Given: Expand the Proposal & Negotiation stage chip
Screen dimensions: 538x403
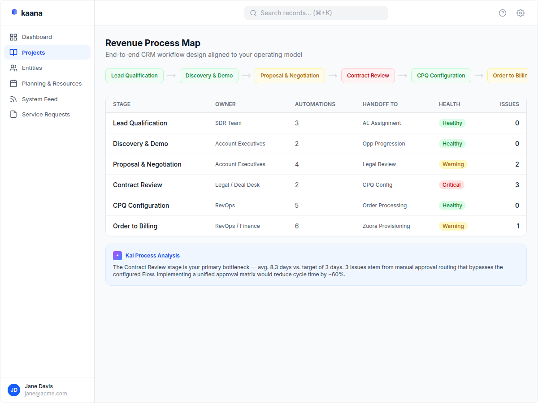Looking at the screenshot, I should (x=290, y=76).
